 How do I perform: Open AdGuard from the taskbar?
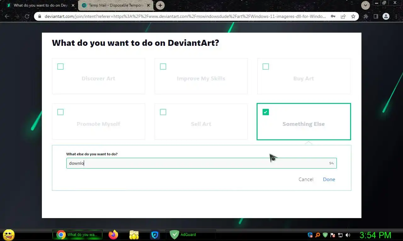pos(190,235)
